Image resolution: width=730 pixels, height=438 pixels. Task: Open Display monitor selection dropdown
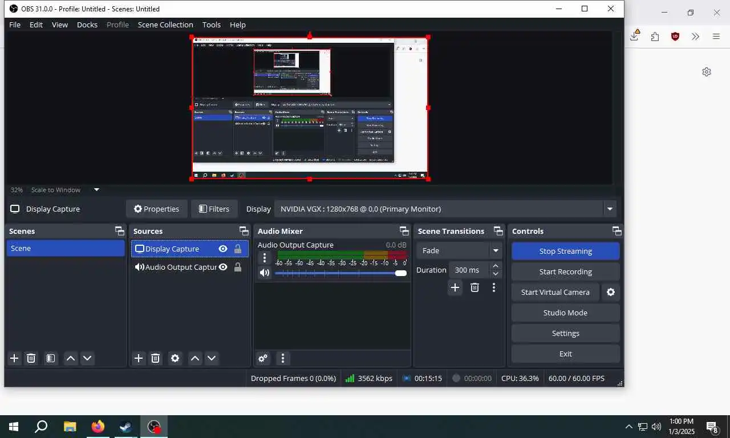tap(445, 209)
